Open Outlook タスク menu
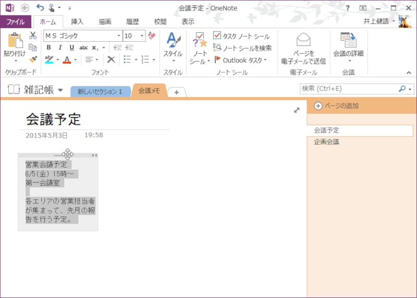This screenshot has width=417, height=298. (x=241, y=60)
